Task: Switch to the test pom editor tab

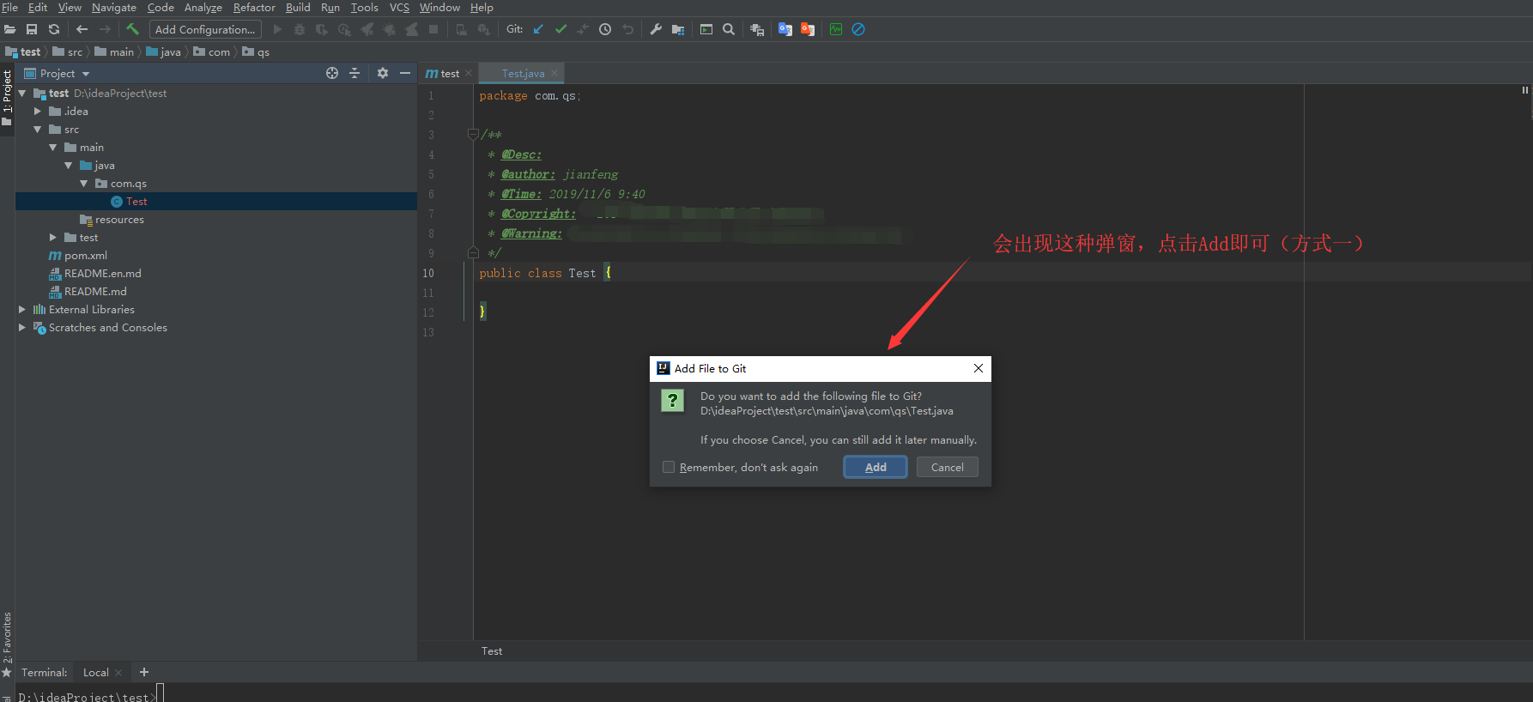Action: 449,74
